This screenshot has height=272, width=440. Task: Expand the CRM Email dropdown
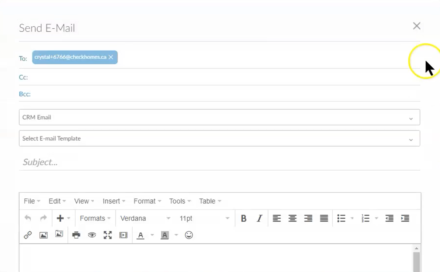click(219, 117)
